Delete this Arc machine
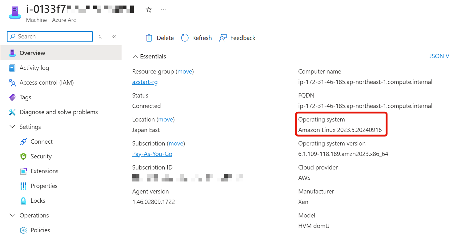 click(160, 38)
